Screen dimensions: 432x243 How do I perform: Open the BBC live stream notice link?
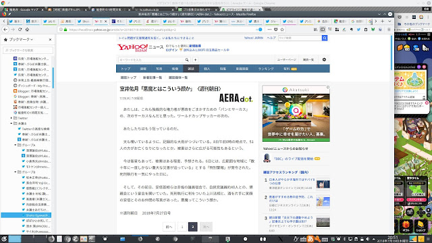[x=293, y=159]
